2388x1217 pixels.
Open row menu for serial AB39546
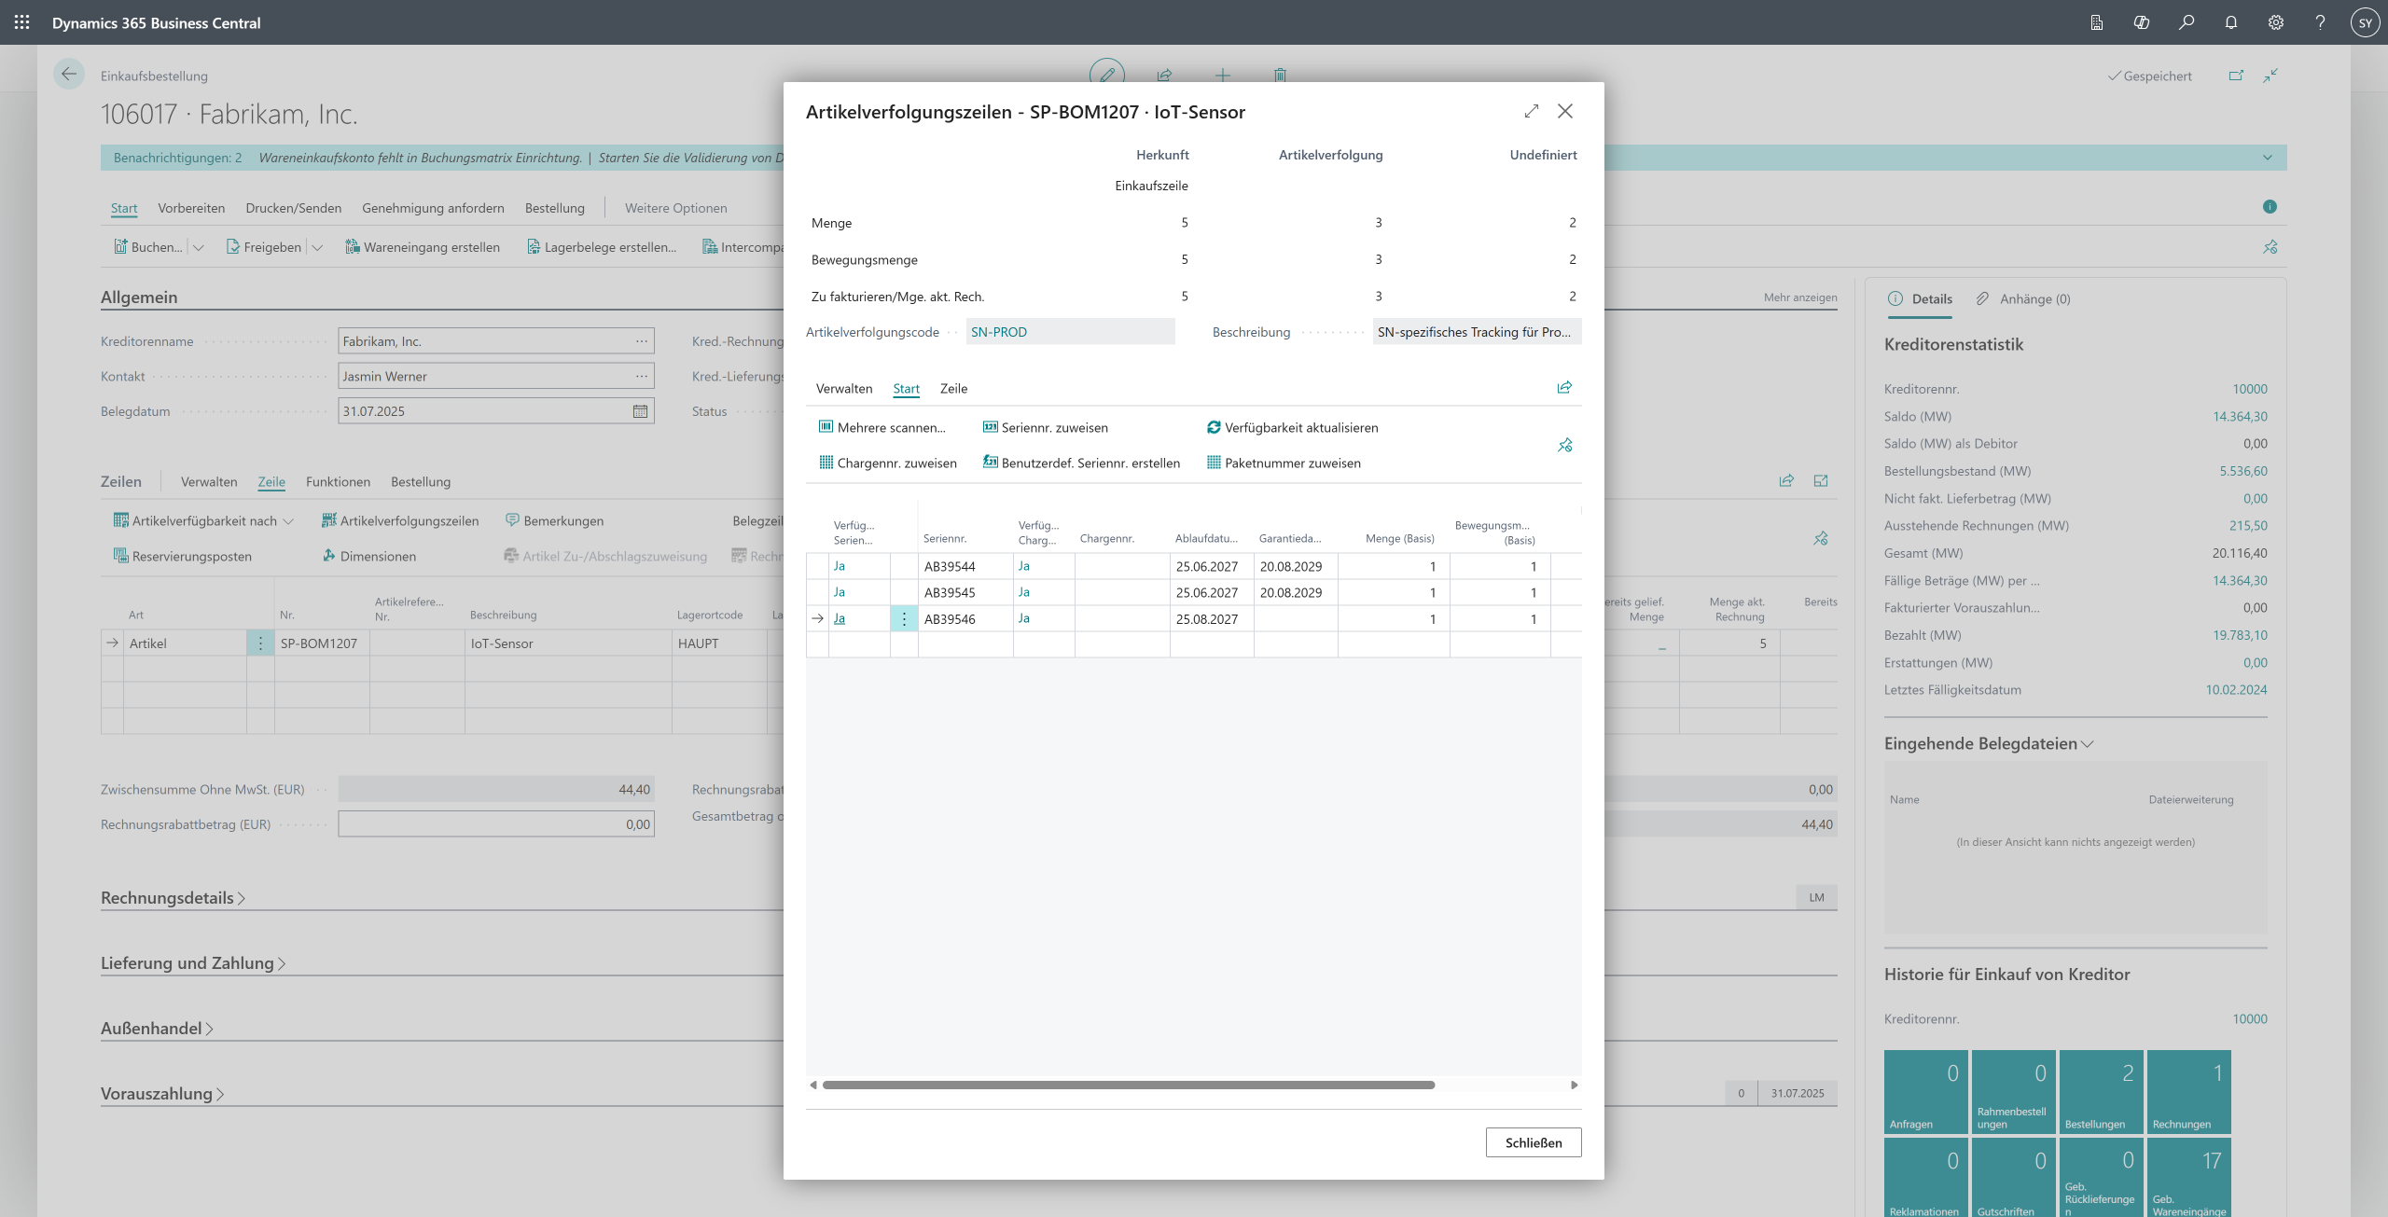click(x=904, y=618)
